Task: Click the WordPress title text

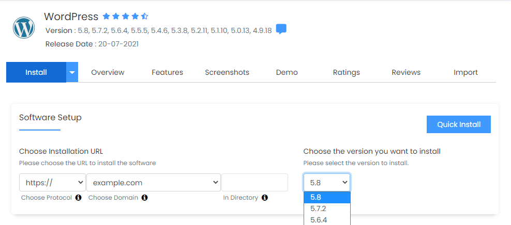Action: point(71,17)
